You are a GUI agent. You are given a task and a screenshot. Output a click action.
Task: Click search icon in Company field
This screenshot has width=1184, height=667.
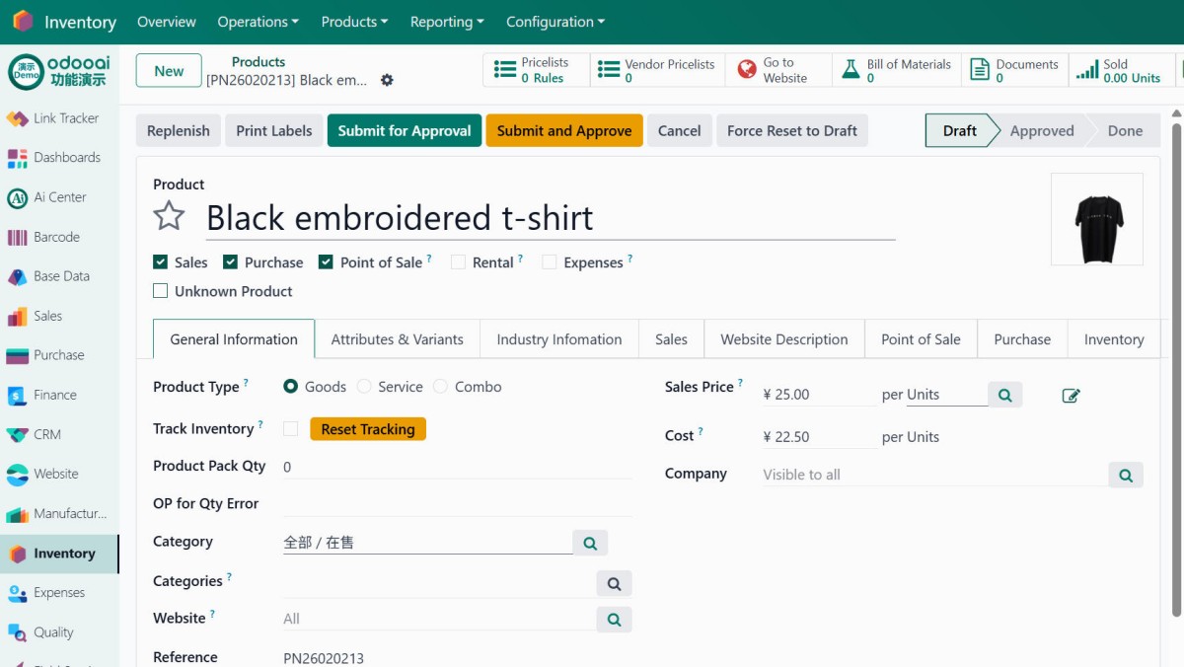pyautogui.click(x=1126, y=475)
